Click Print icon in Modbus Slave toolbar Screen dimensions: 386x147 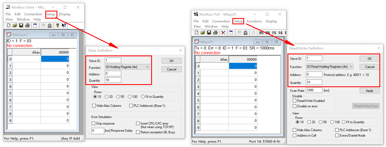click(27, 25)
